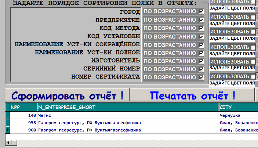Image resolution: width=258 pixels, height=148 pixels.
Task: Click the НАИМЕНОВАНИЕ УСТ-КИ ПОЛНОЕ label
Action: [x=87, y=53]
